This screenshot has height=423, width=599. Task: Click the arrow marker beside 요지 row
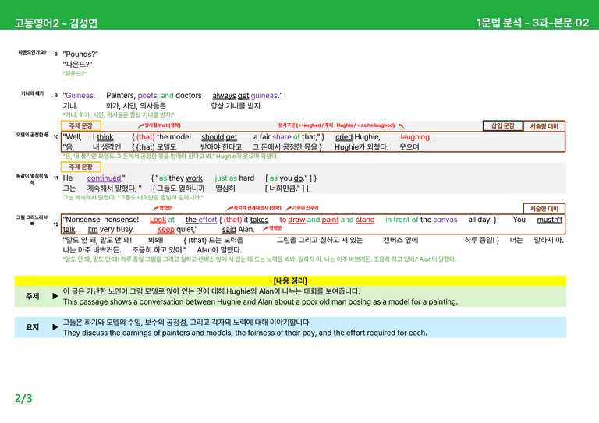click(x=55, y=327)
